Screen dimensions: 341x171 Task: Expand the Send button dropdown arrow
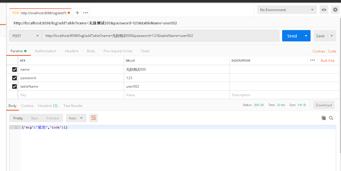click(306, 36)
